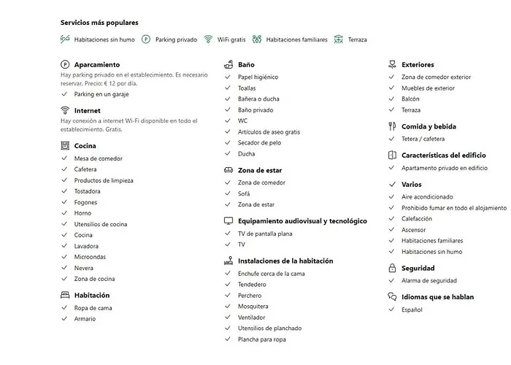
Task: Click the Instalaciones de la habitación heading
Action: click(285, 261)
